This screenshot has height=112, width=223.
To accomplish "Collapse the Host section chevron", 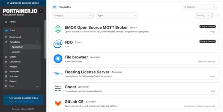I will click(x=37, y=86).
